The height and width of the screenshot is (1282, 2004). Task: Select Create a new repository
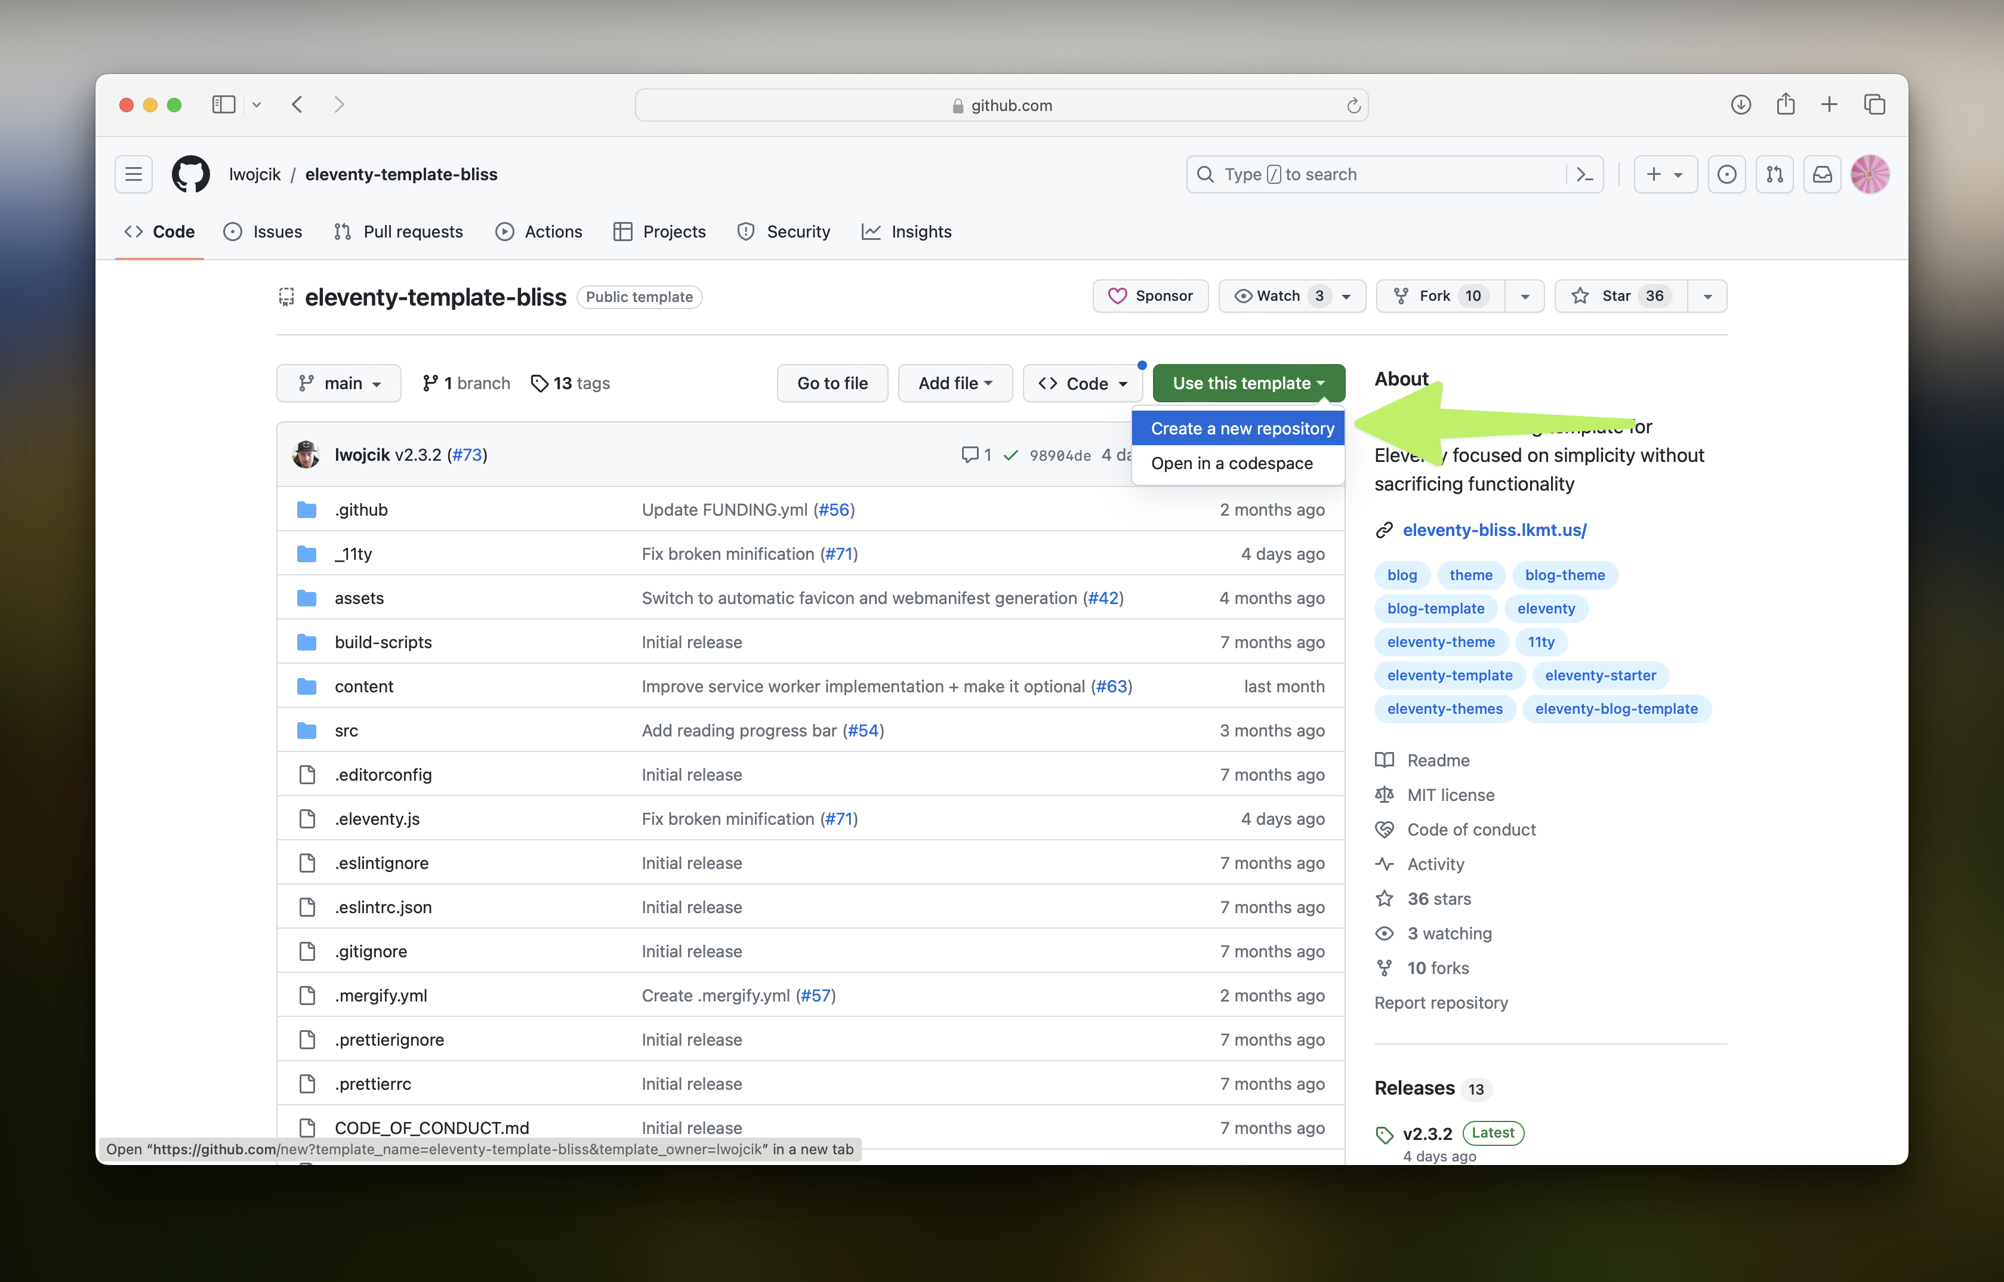pyautogui.click(x=1238, y=428)
